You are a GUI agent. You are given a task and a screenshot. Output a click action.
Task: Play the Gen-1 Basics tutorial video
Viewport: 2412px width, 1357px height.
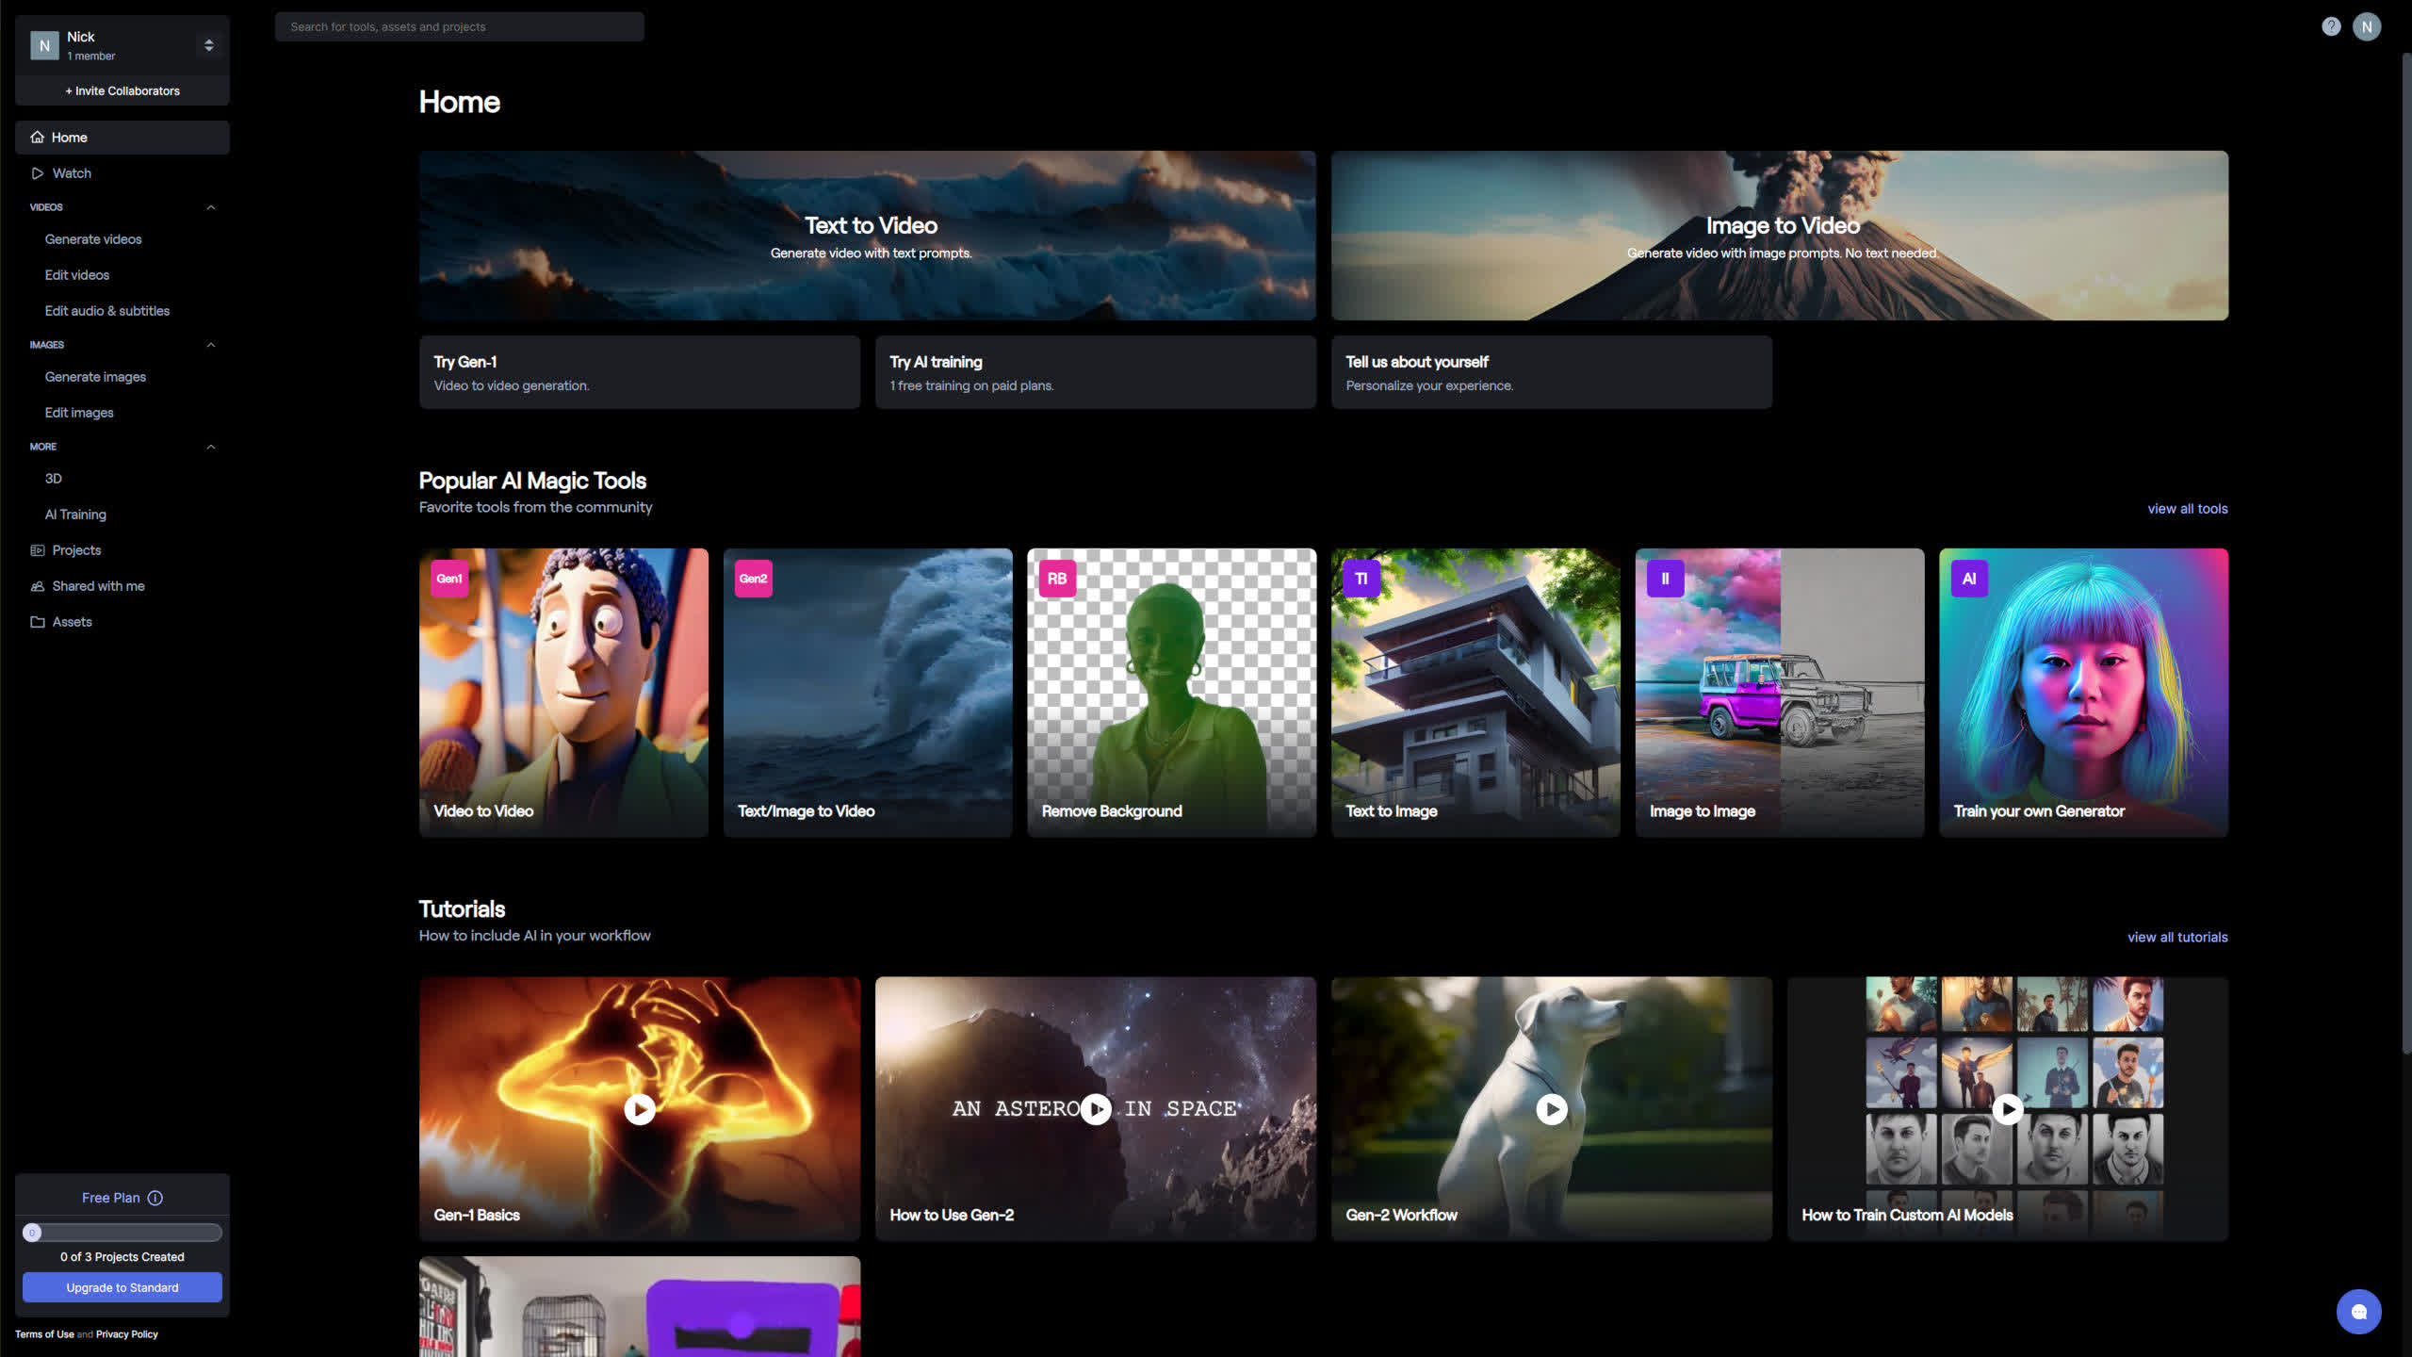pyautogui.click(x=640, y=1109)
